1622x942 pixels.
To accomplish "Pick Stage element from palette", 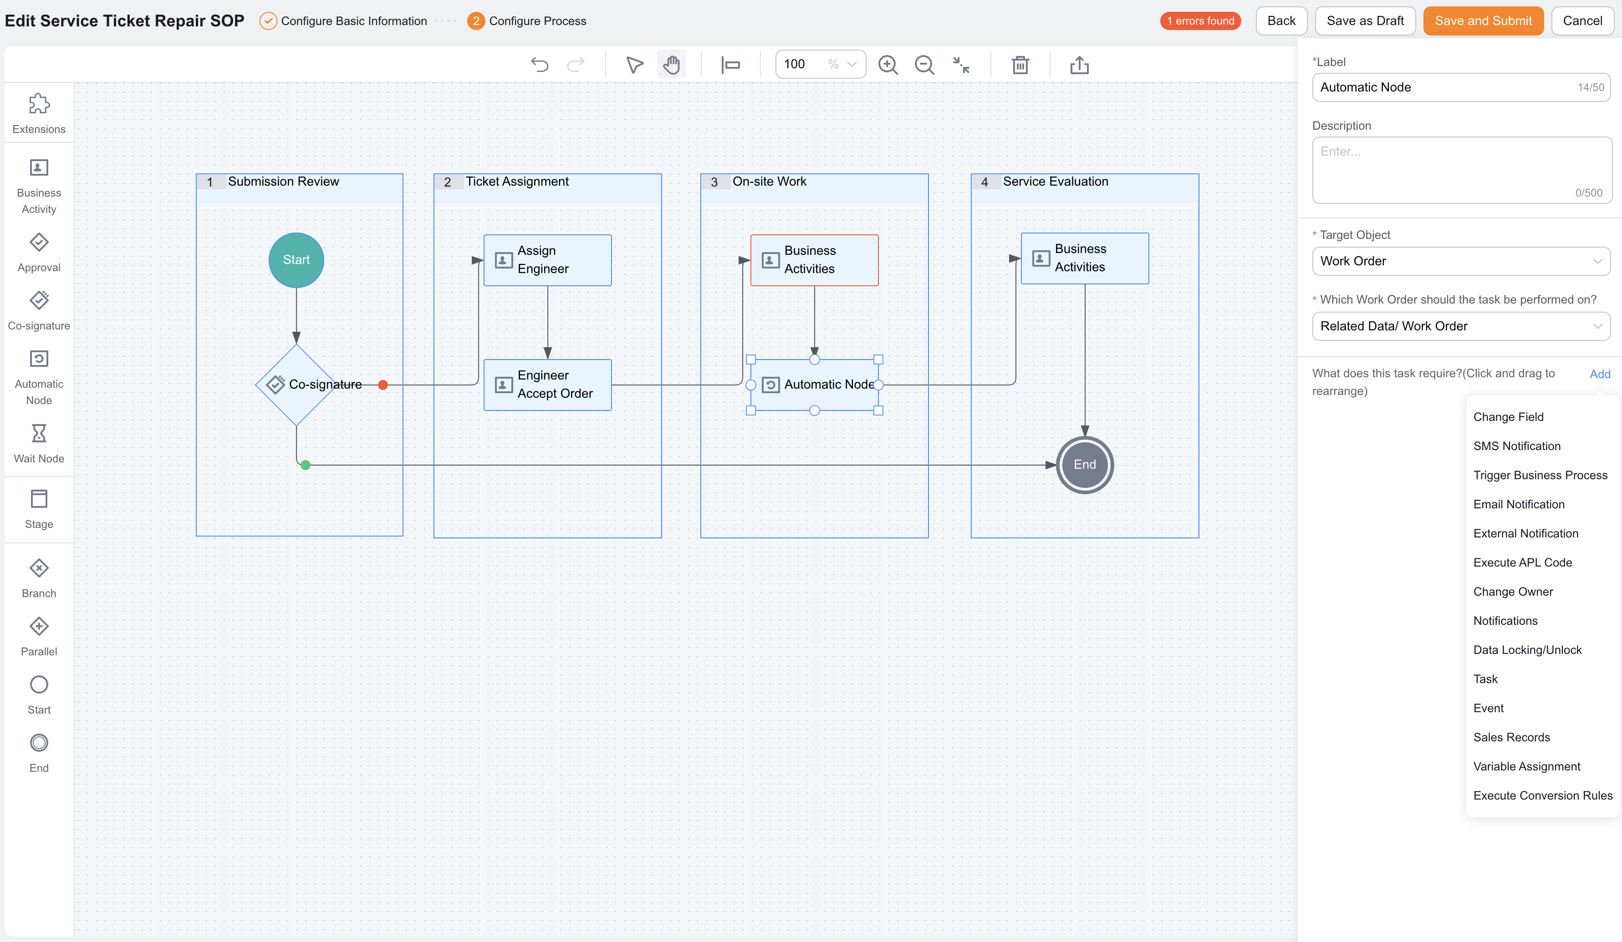I will click(39, 509).
